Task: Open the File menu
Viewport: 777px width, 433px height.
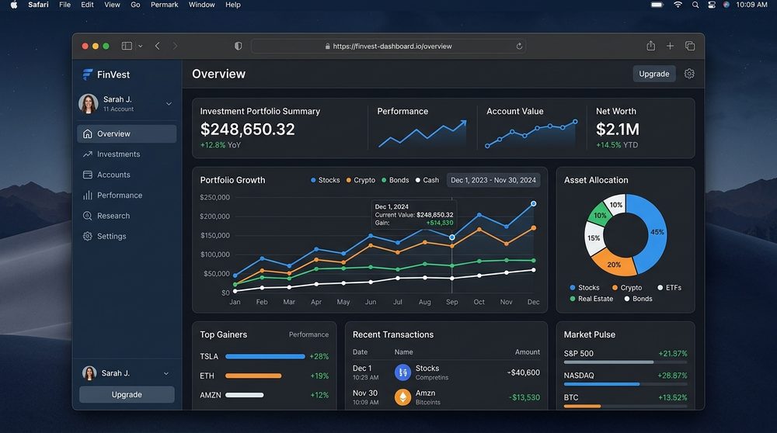Action: [65, 5]
